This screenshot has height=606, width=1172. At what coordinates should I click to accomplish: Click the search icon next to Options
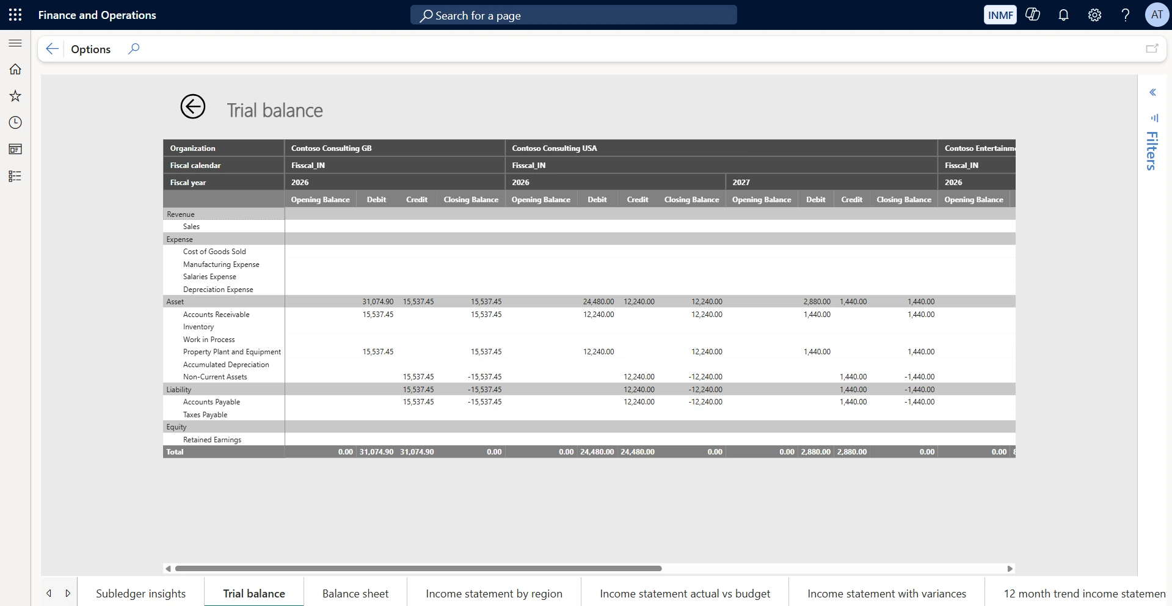(x=134, y=49)
